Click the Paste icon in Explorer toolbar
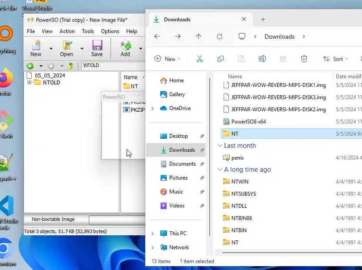Image resolution: width=362 pixels, height=270 pixels. (x=241, y=59)
